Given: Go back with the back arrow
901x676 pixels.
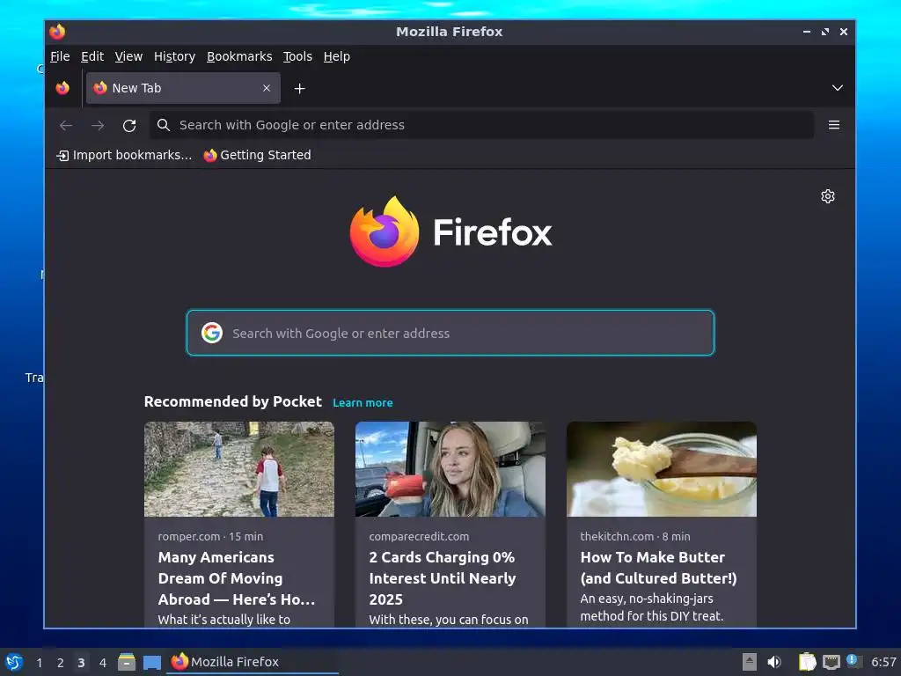Looking at the screenshot, I should coord(66,125).
